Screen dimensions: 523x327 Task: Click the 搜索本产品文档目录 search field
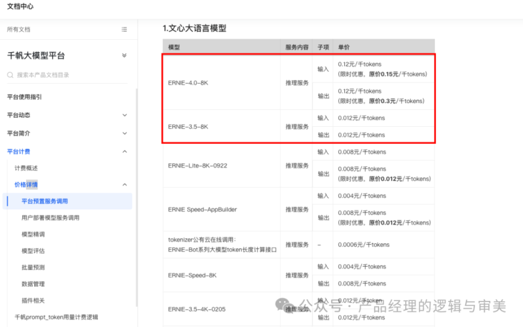click(x=65, y=75)
